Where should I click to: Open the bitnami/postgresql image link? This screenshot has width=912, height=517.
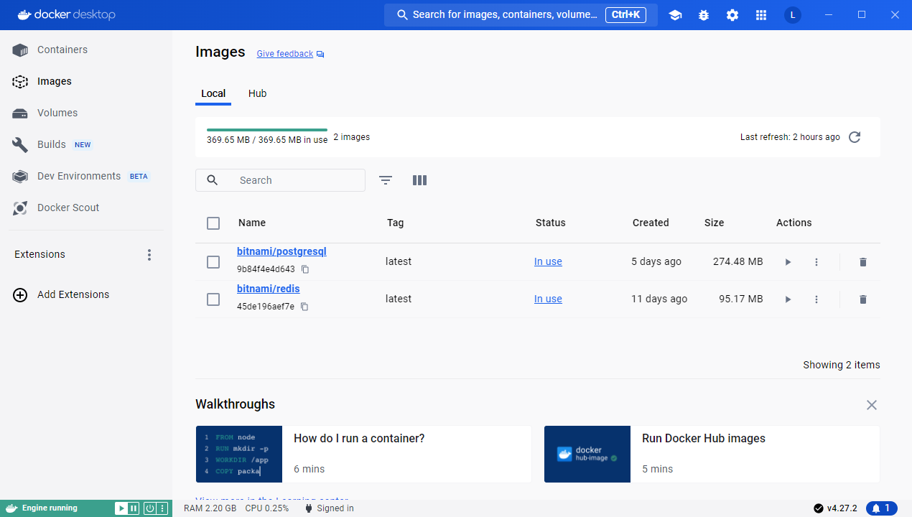tap(281, 251)
